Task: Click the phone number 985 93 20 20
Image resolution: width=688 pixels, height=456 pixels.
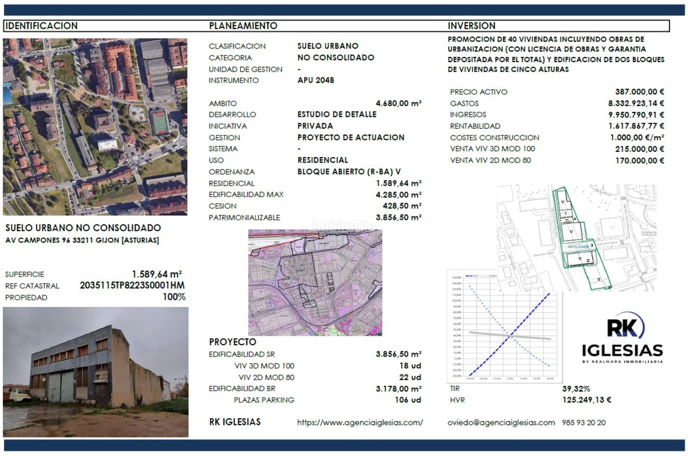Action: (583, 423)
